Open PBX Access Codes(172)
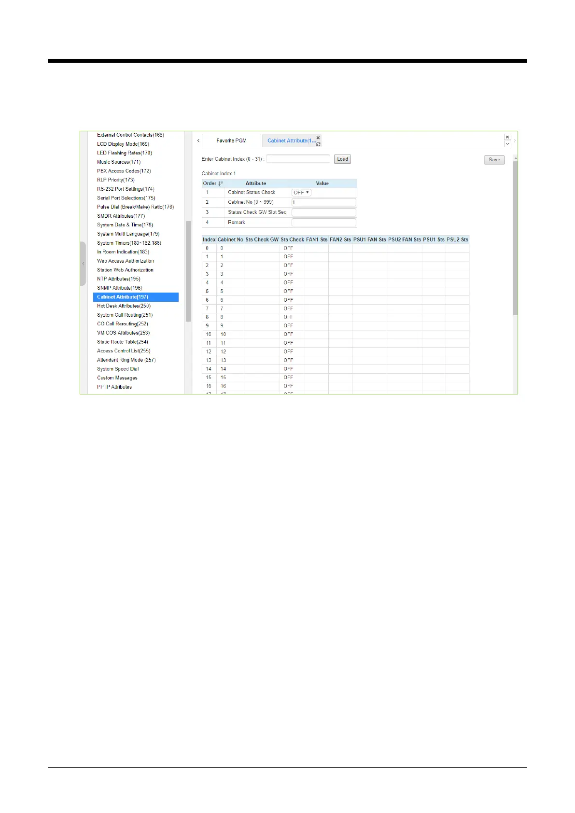Viewport: 575px width, 813px height. tap(124, 171)
